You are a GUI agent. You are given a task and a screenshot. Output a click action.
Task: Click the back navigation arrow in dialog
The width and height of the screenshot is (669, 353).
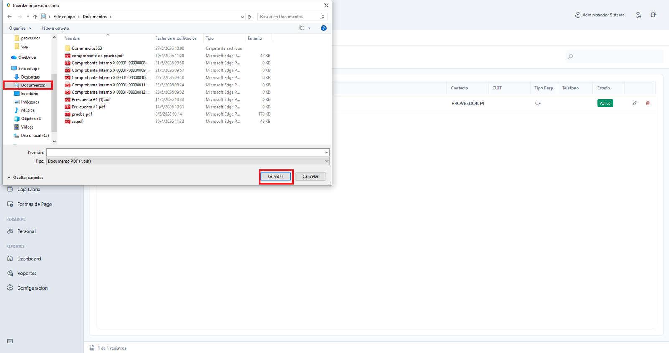[10, 17]
